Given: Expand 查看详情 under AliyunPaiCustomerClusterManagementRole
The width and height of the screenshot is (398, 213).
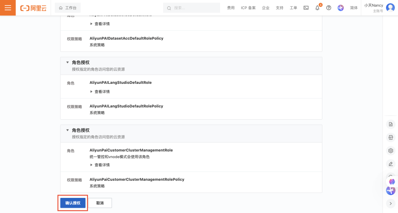Looking at the screenshot, I should tap(100, 165).
